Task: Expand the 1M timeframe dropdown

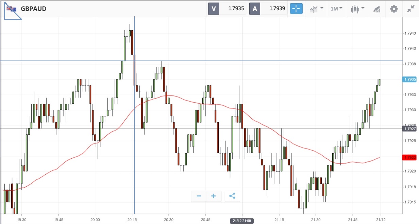Action: [x=336, y=8]
